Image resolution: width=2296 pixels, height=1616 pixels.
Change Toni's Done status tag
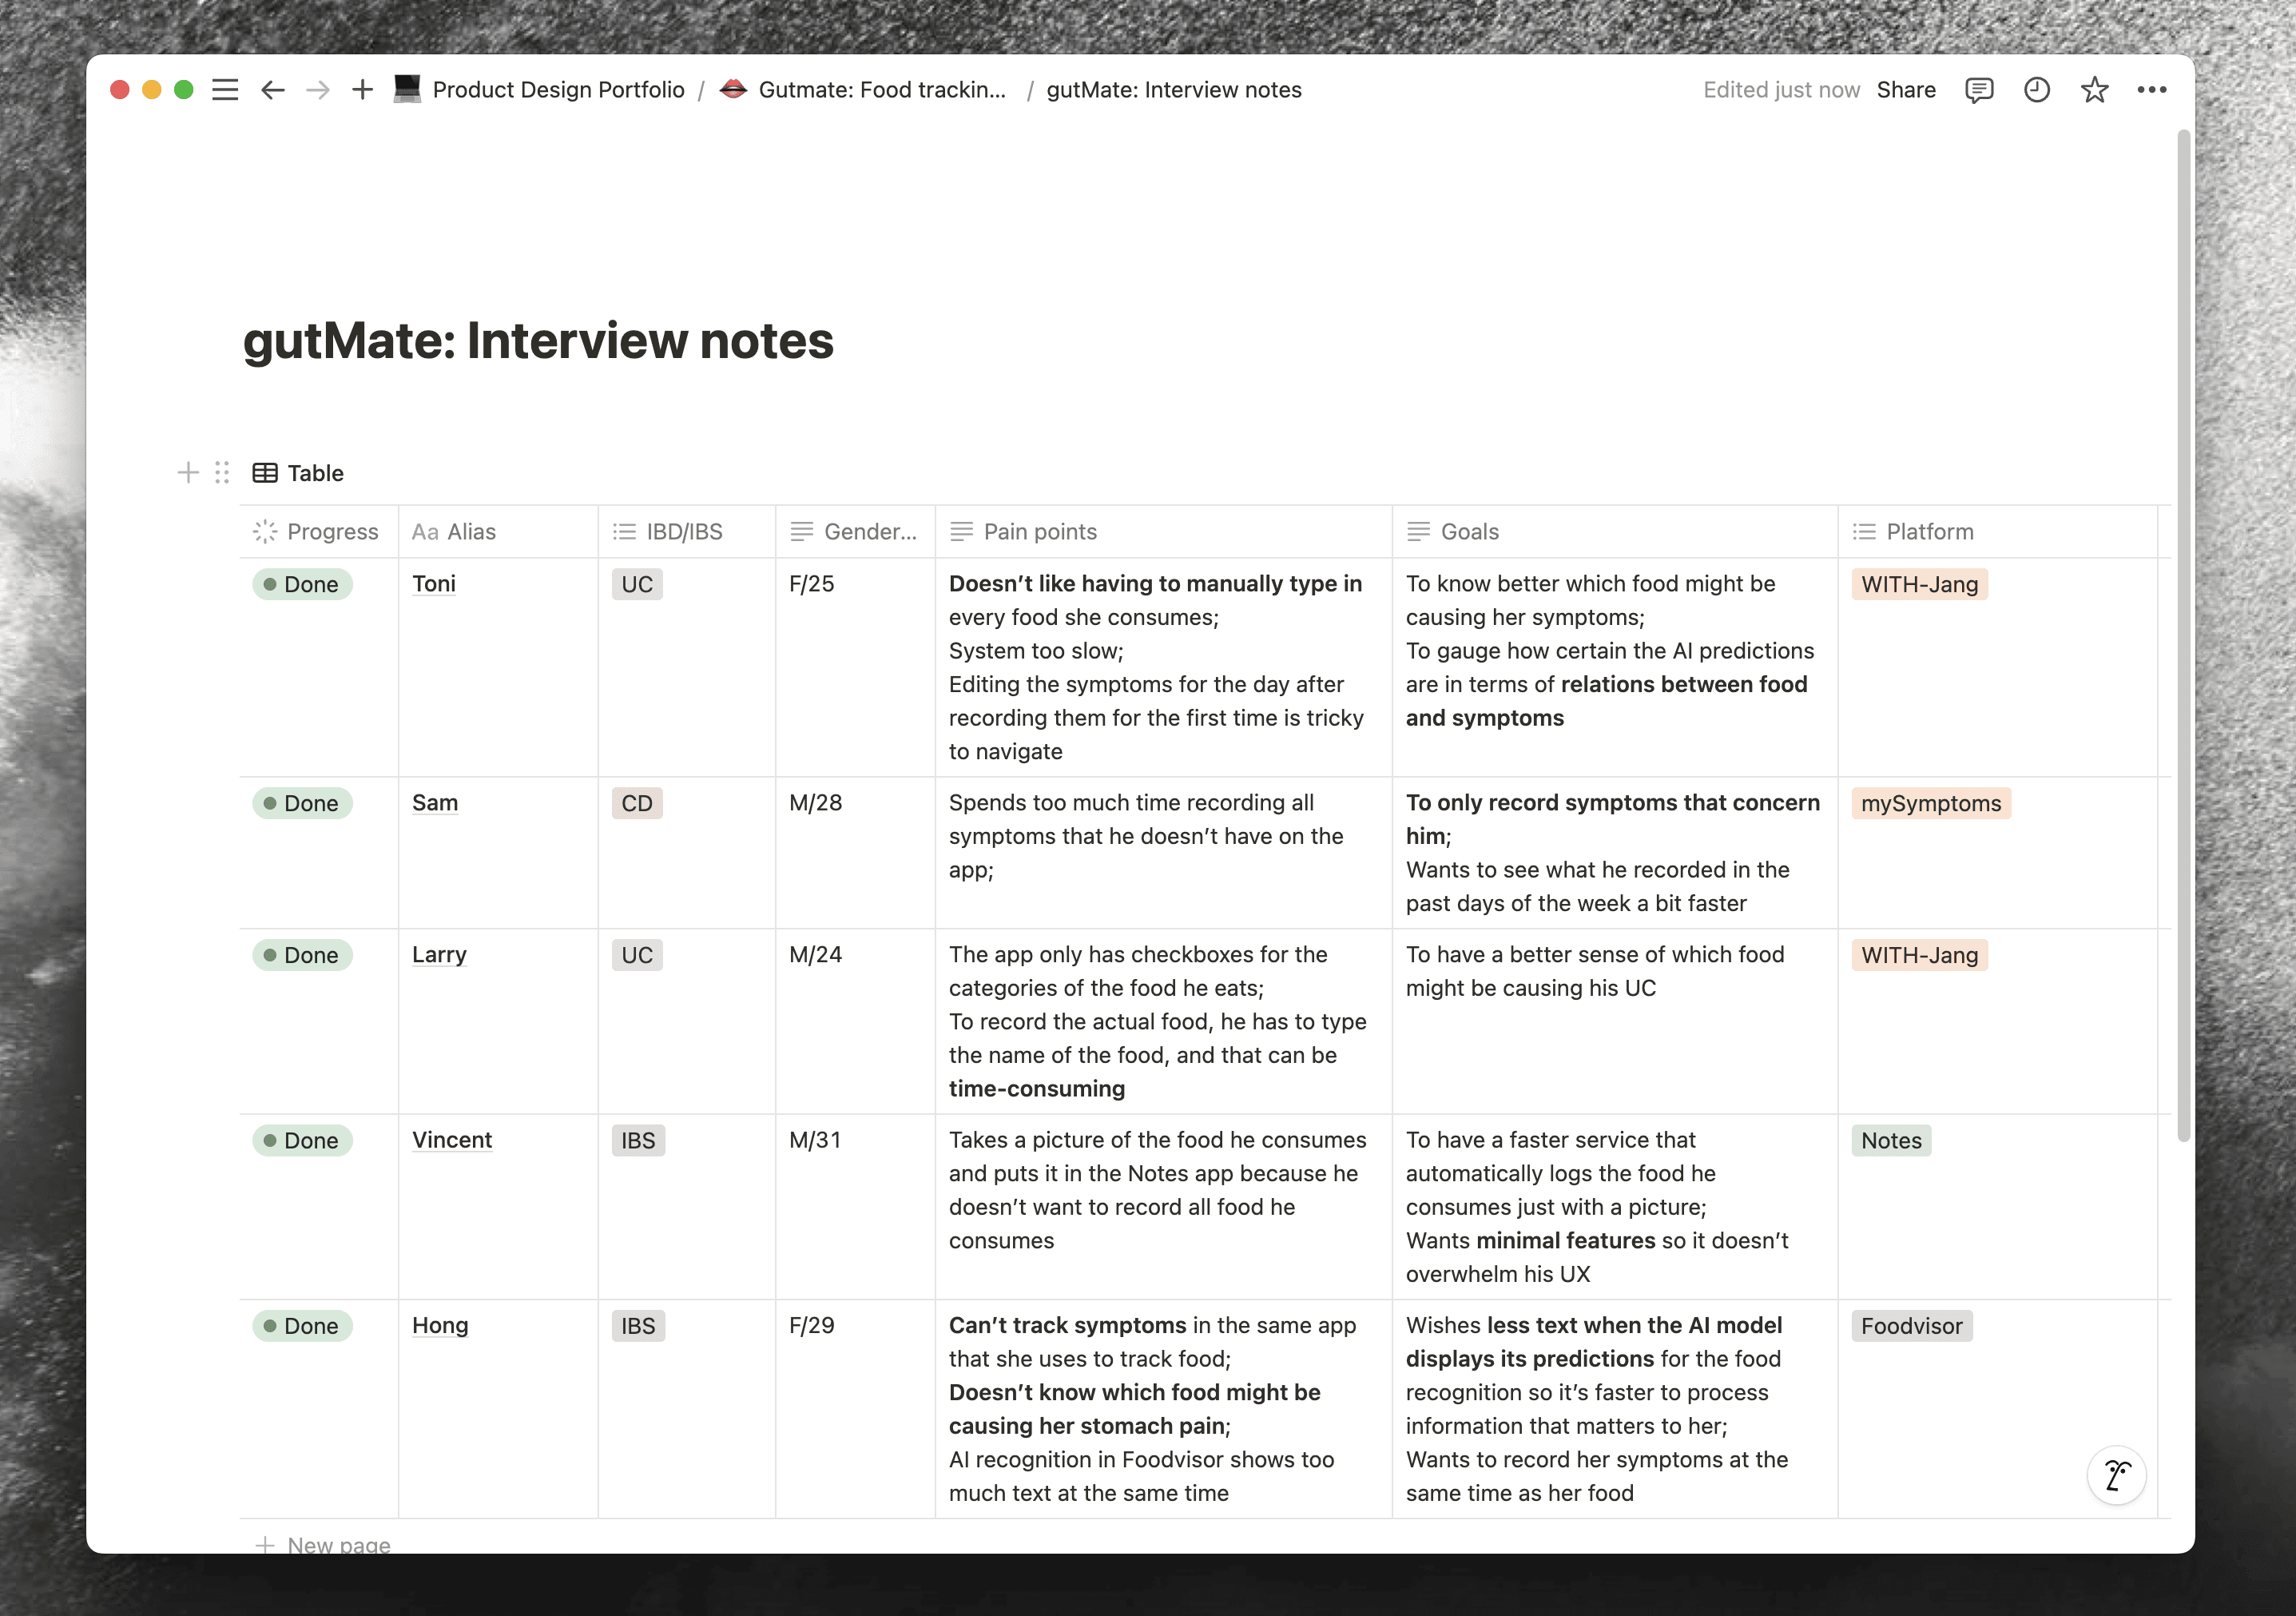tap(302, 584)
